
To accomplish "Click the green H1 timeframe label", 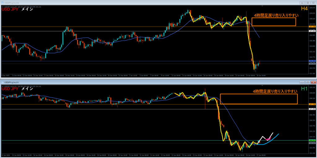I will 304,89.
